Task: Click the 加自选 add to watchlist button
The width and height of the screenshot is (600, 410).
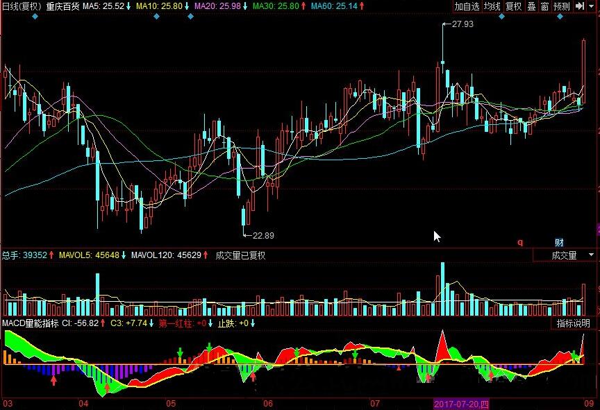Action: 467,6
